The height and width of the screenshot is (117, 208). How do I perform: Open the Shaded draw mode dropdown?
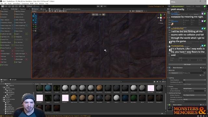[x=38, y=11]
